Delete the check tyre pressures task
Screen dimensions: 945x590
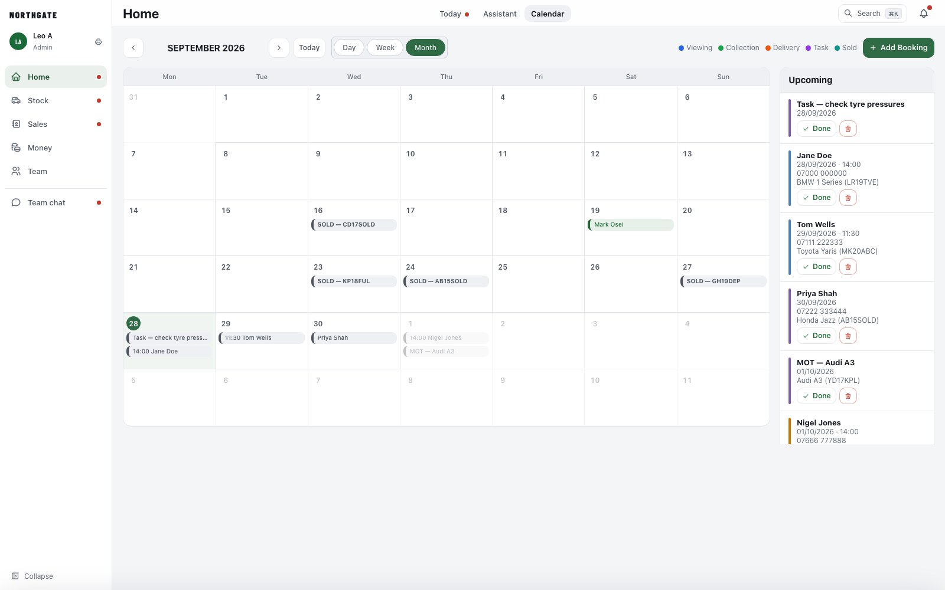click(x=848, y=129)
